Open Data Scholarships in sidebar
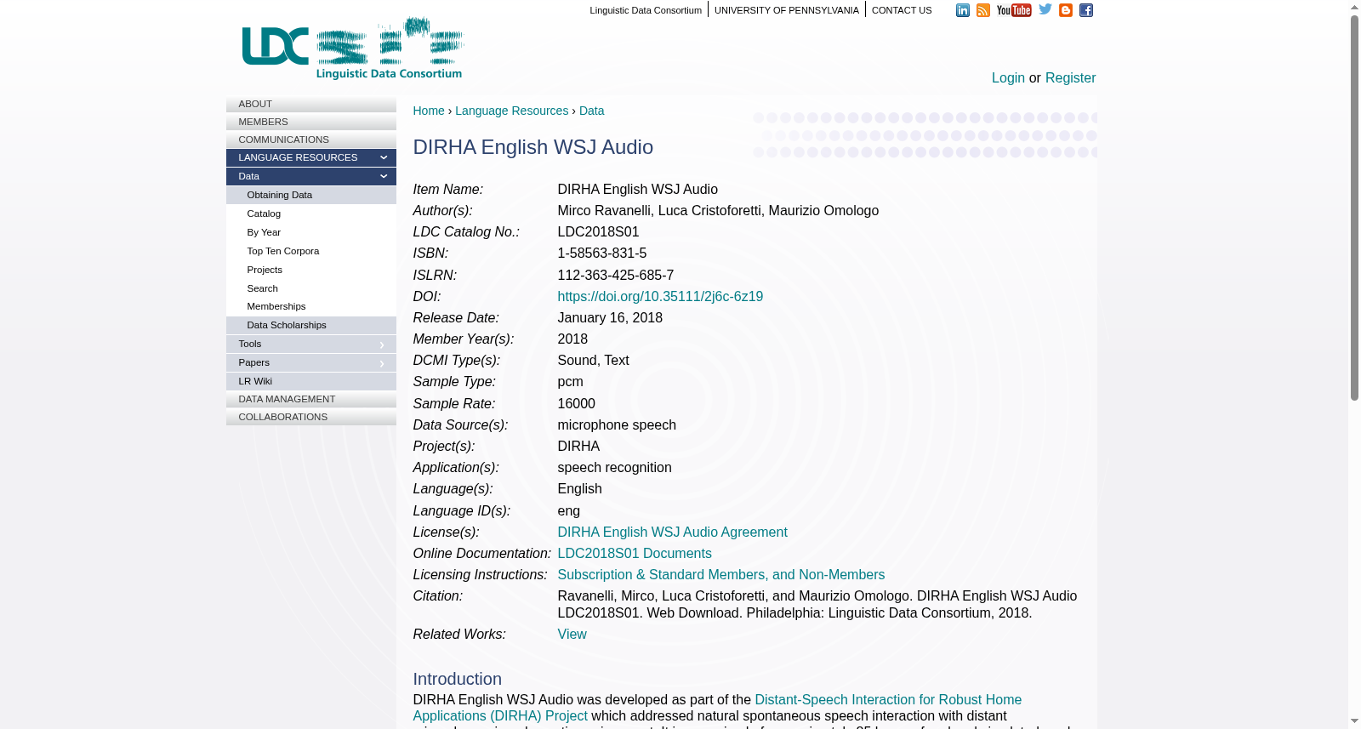 [x=311, y=325]
